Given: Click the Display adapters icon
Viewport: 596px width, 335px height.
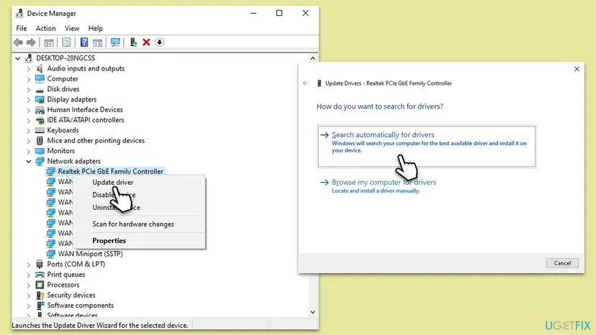Looking at the screenshot, I should [x=40, y=99].
